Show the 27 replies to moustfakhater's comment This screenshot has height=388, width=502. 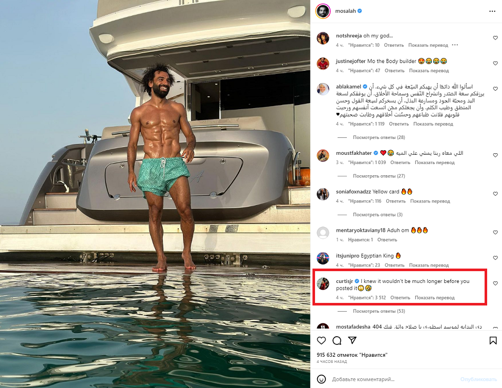pos(378,176)
